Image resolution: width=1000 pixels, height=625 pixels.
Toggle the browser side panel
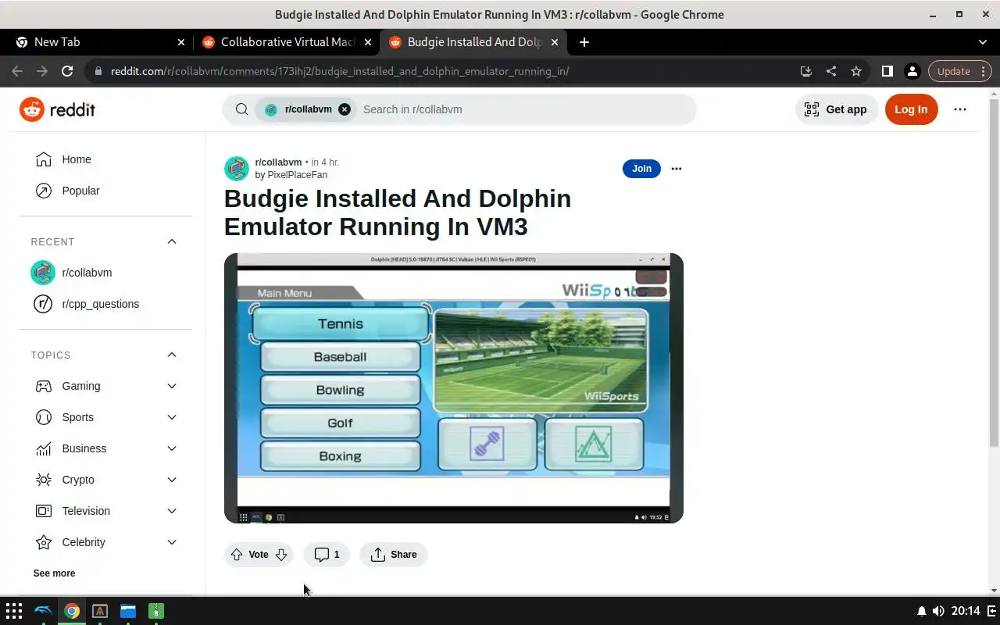tap(887, 71)
